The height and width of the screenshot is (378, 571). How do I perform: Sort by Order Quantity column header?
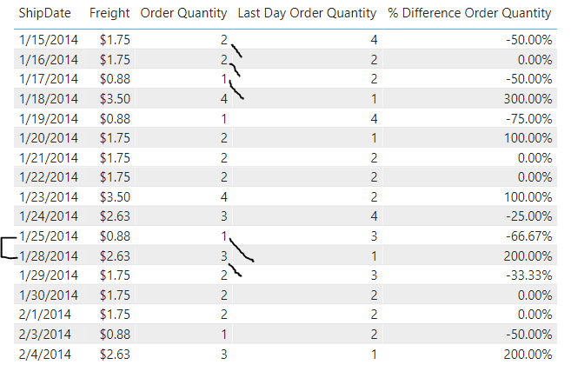(x=183, y=13)
